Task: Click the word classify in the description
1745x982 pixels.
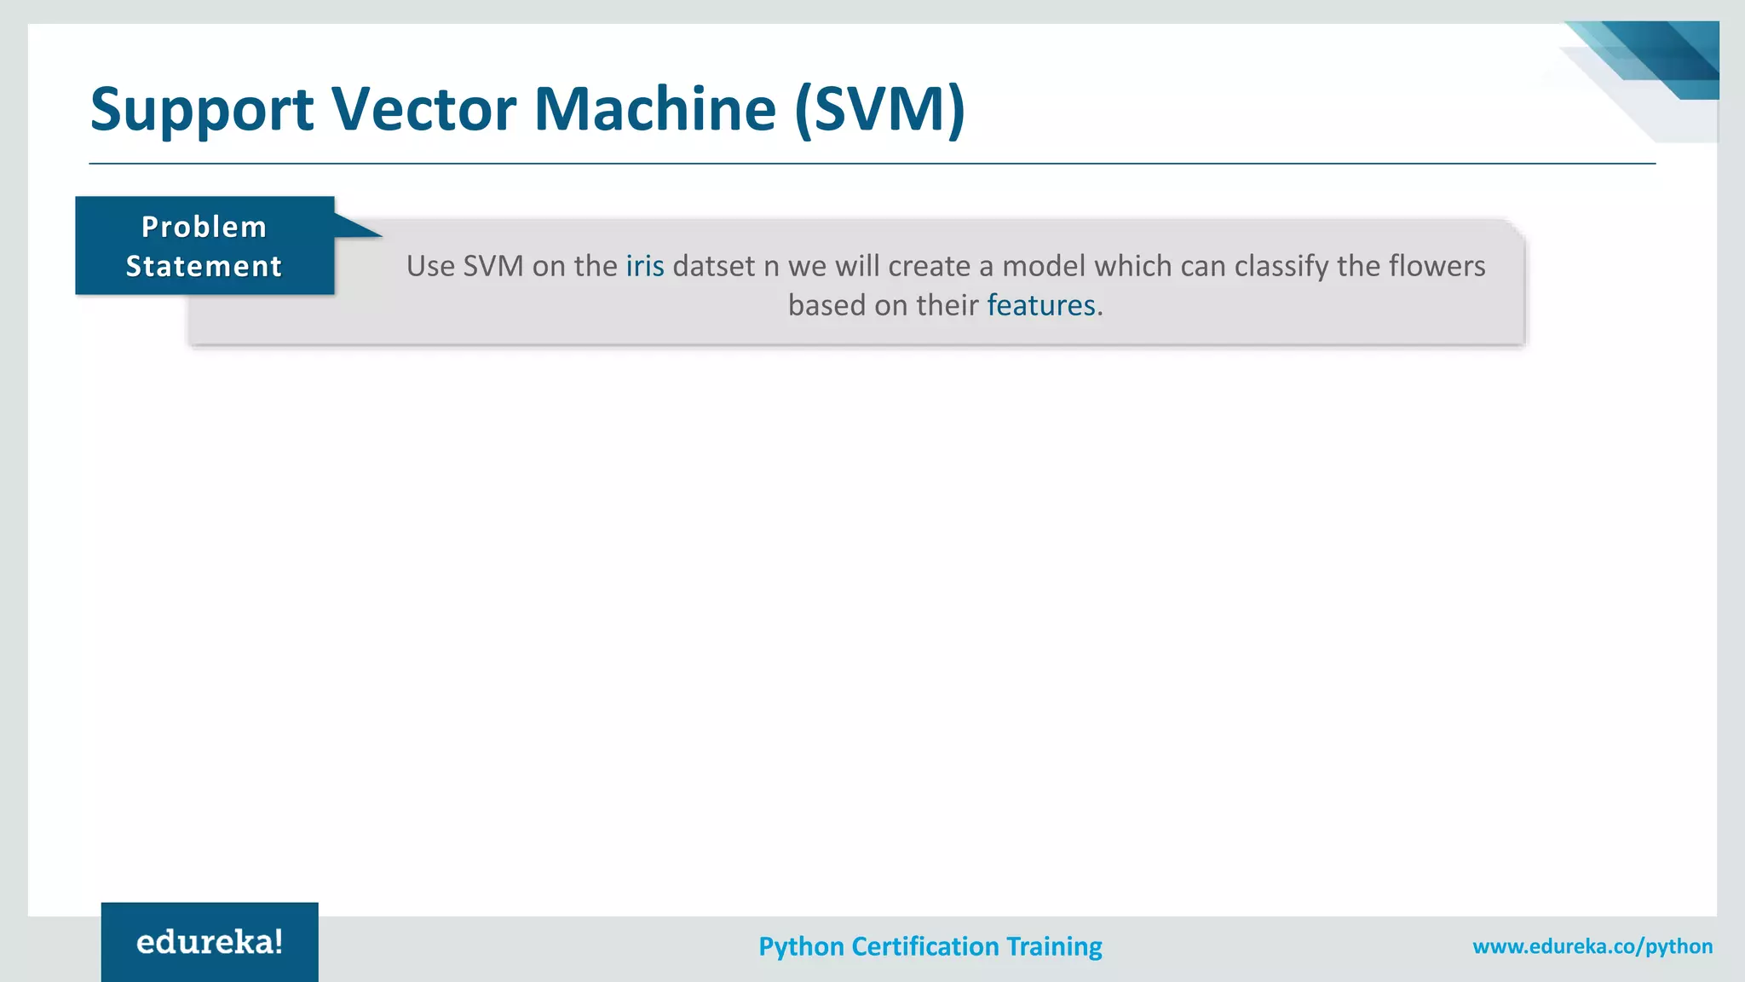Action: click(x=1281, y=266)
